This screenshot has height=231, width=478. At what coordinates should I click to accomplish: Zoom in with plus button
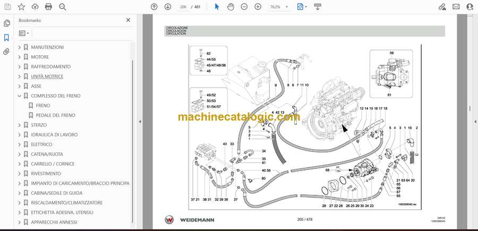tap(258, 7)
